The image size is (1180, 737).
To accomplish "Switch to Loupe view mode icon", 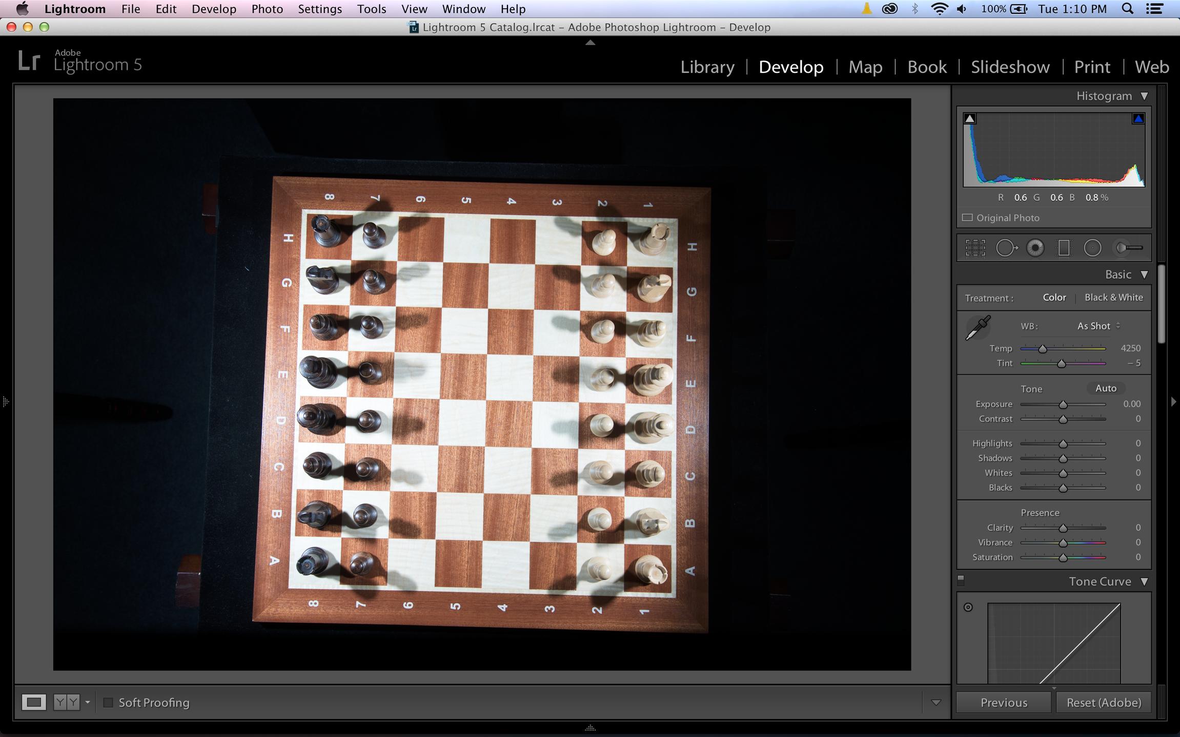I will click(34, 702).
